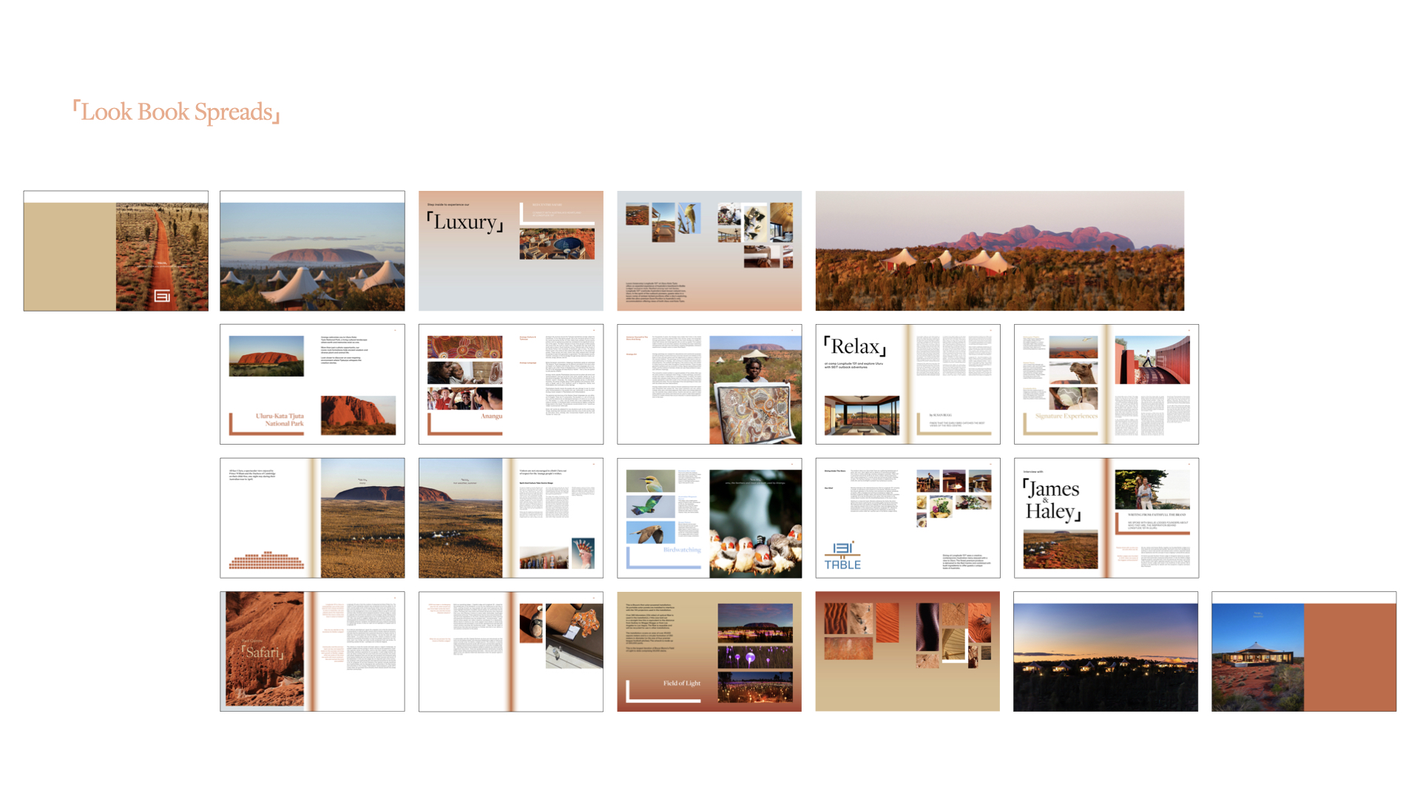Open the Uluru tents photo spread
The image size is (1420, 799).
[x=312, y=252]
